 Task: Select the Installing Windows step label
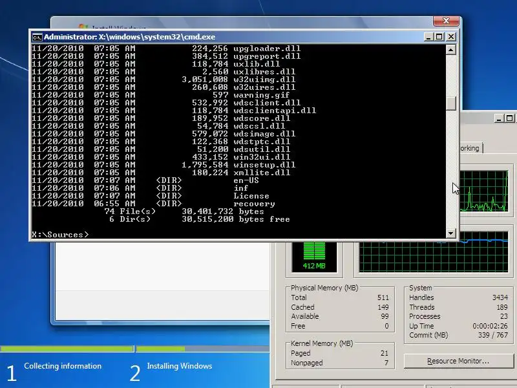click(x=180, y=366)
